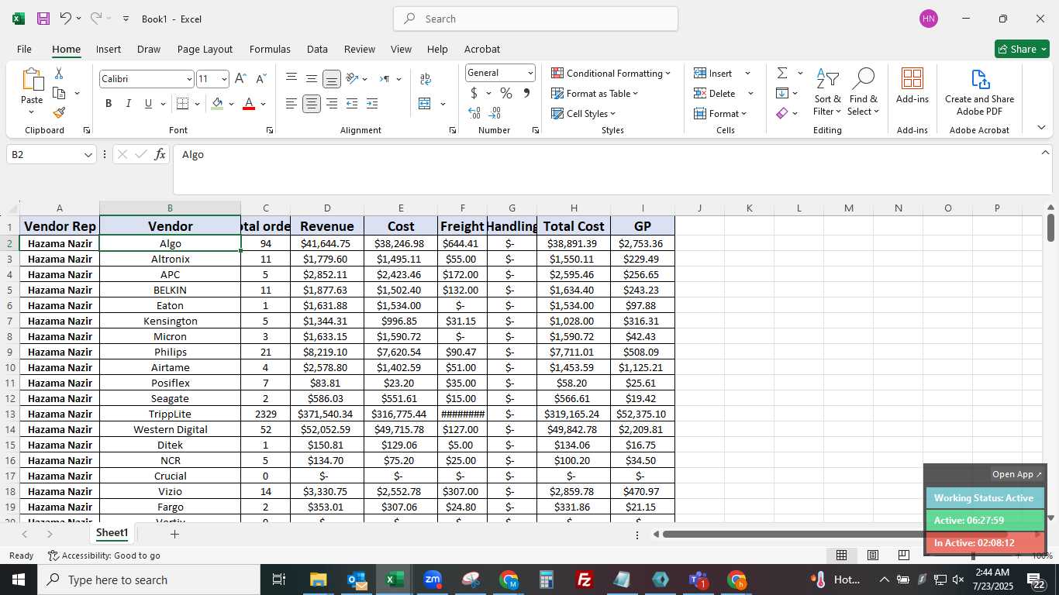Viewport: 1059px width, 595px height.
Task: Toggle Bold formatting
Action: [109, 104]
